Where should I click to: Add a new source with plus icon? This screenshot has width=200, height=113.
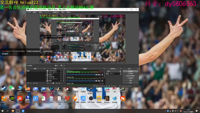point(48,83)
